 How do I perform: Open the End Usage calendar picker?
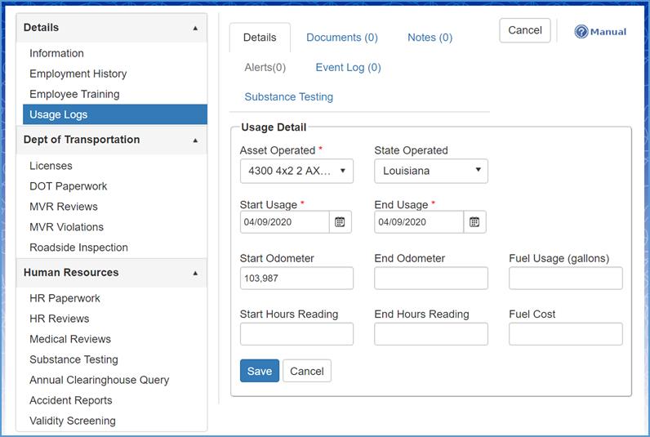[475, 222]
